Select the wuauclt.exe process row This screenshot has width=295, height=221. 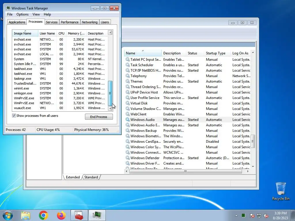(60, 108)
